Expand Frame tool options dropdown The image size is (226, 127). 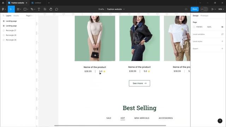[20, 9]
